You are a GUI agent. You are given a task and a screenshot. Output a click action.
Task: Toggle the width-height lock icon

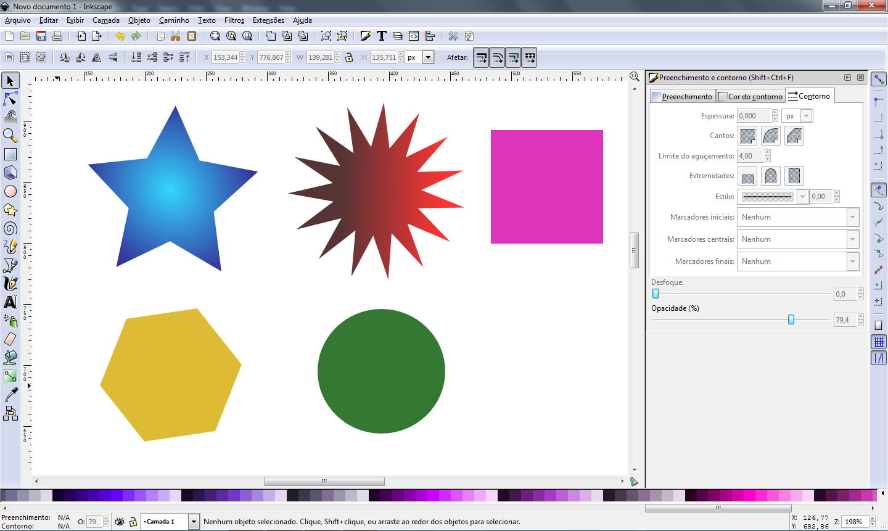[349, 57]
